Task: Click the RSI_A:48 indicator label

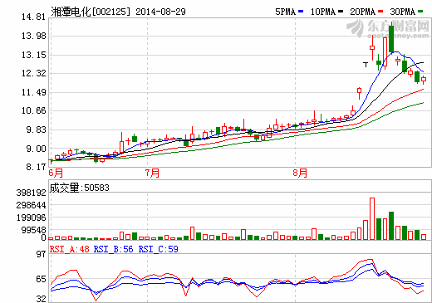Action: [x=70, y=249]
